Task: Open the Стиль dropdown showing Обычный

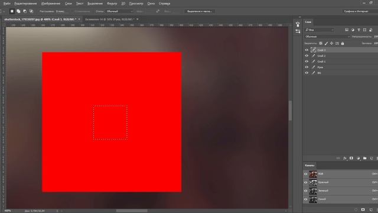Action: [x=119, y=11]
